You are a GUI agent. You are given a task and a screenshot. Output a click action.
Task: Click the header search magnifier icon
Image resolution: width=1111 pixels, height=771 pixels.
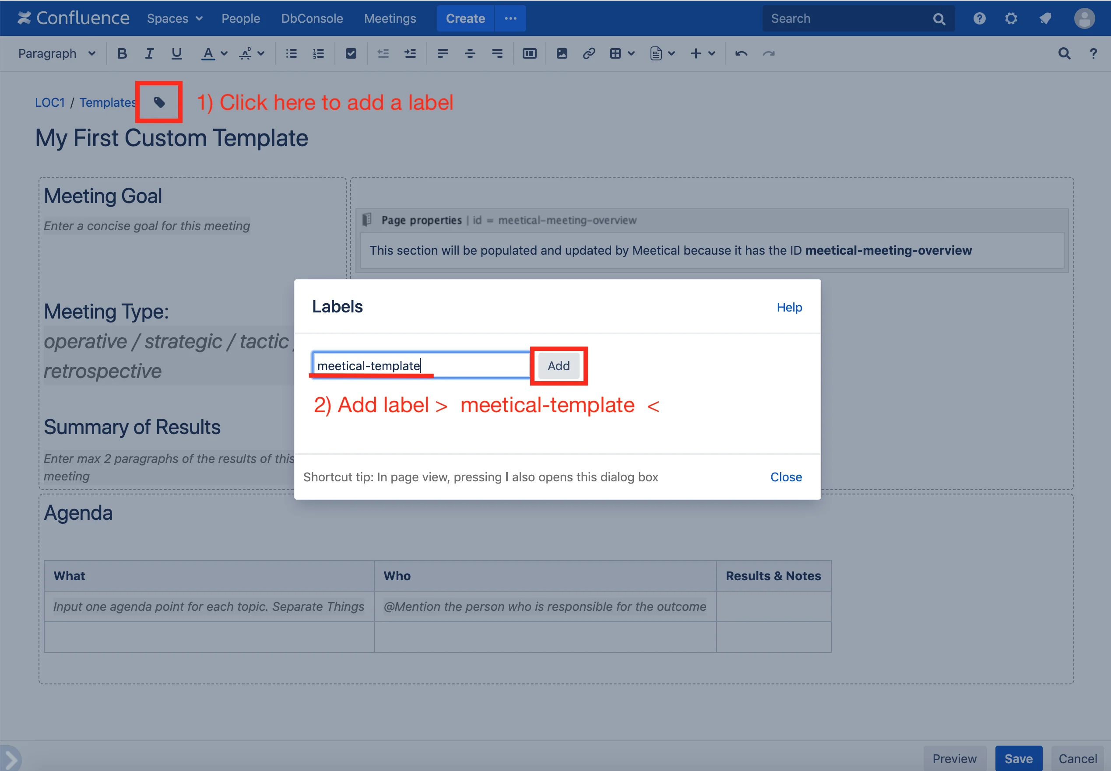coord(939,19)
